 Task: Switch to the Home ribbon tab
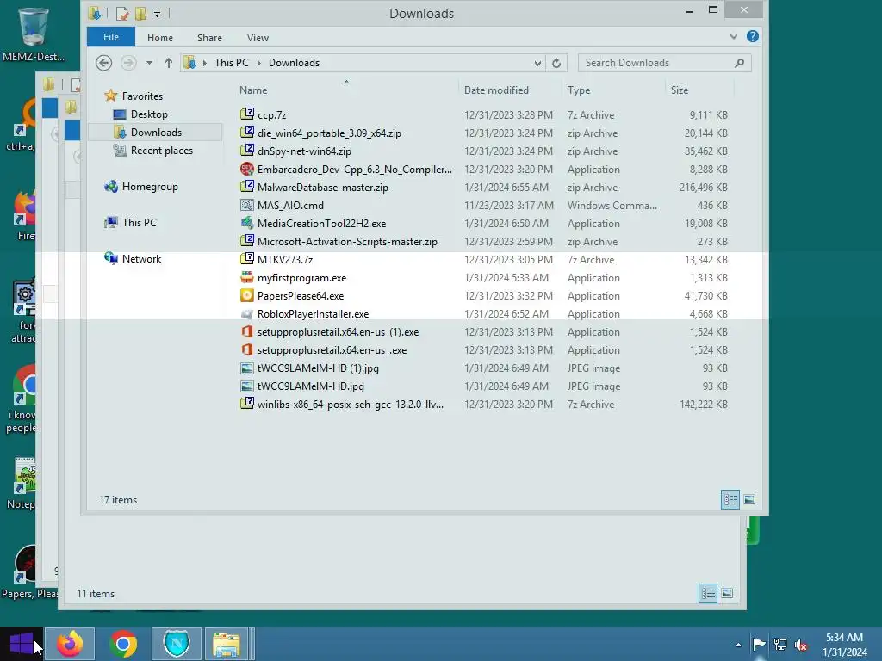click(x=159, y=38)
